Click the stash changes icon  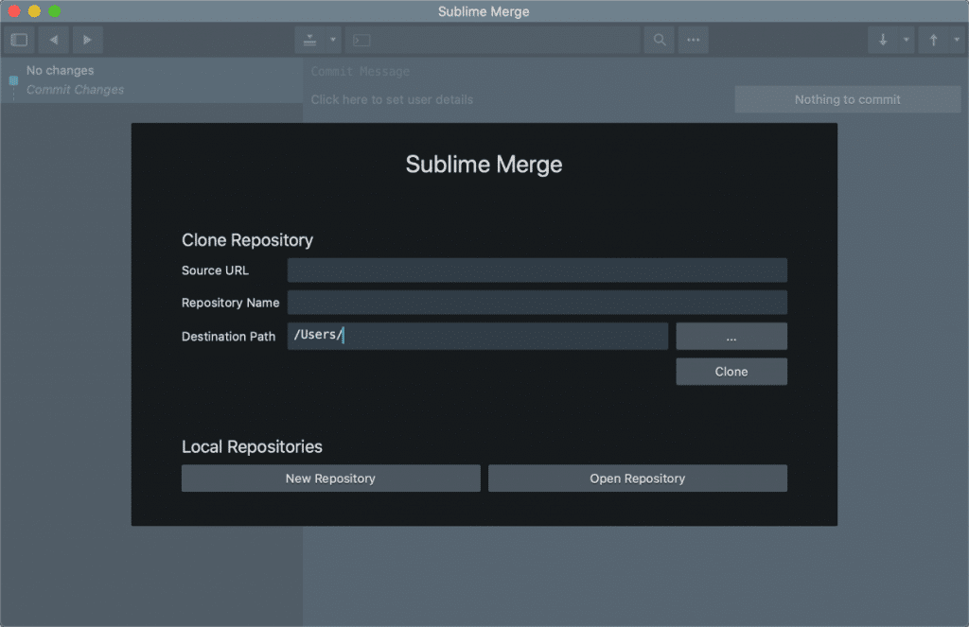[x=309, y=40]
